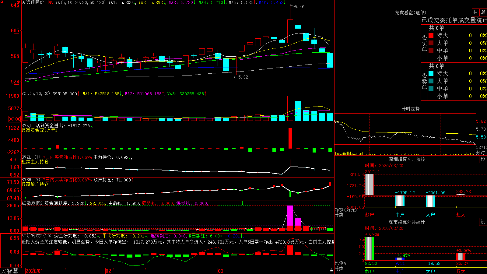Click tallest red volume bar in VOL panel
The image size is (487, 274).
290,108
